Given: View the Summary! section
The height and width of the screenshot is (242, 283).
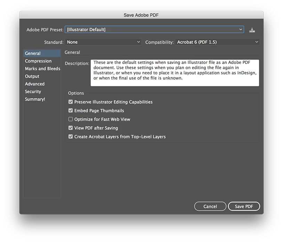Looking at the screenshot, I should [42, 99].
